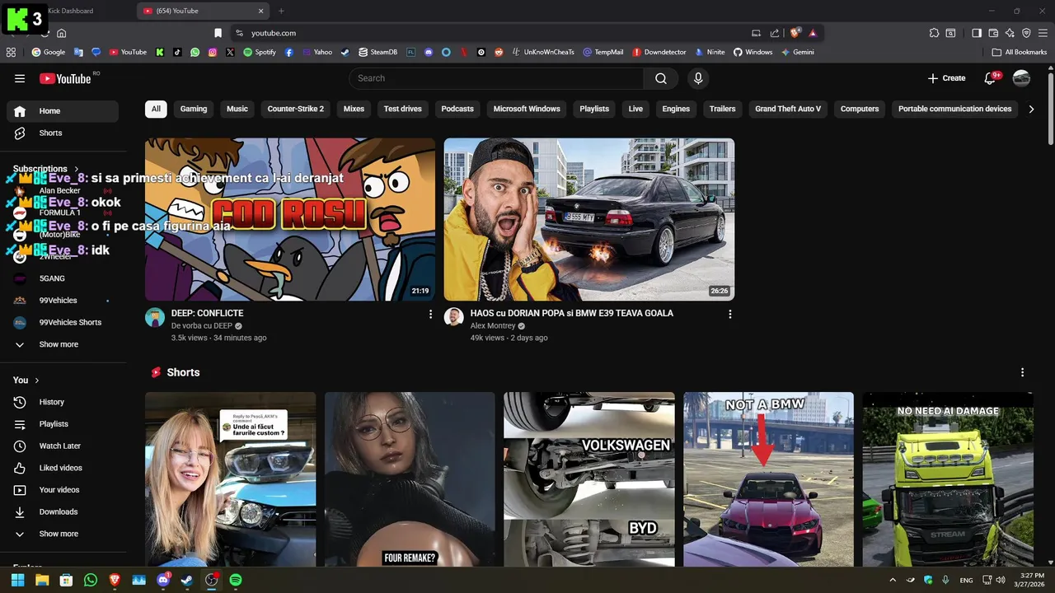Open the browser Extensions puzzle icon
1055x593 pixels.
click(x=934, y=33)
